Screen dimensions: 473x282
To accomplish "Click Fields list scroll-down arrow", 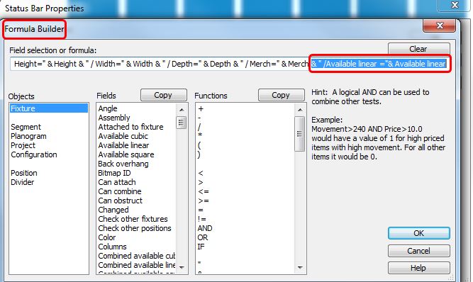I will pos(182,267).
